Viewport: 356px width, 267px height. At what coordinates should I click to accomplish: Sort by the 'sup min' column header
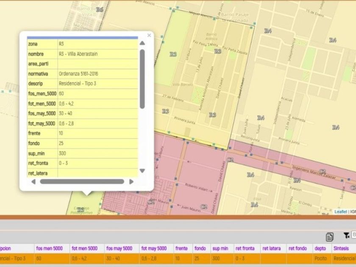(220, 248)
